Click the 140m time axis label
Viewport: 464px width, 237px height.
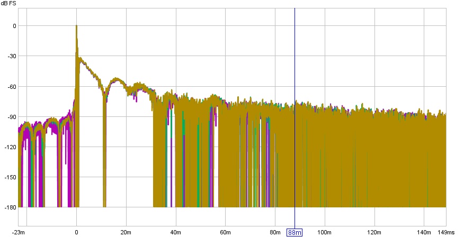pos(424,232)
